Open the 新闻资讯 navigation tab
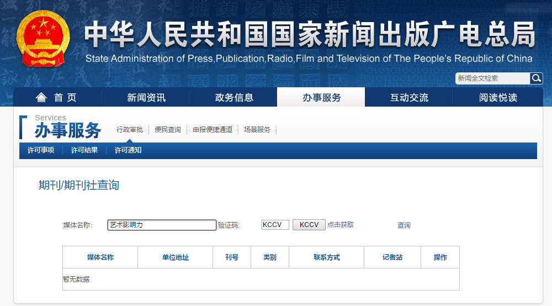The width and height of the screenshot is (552, 306). pos(146,98)
